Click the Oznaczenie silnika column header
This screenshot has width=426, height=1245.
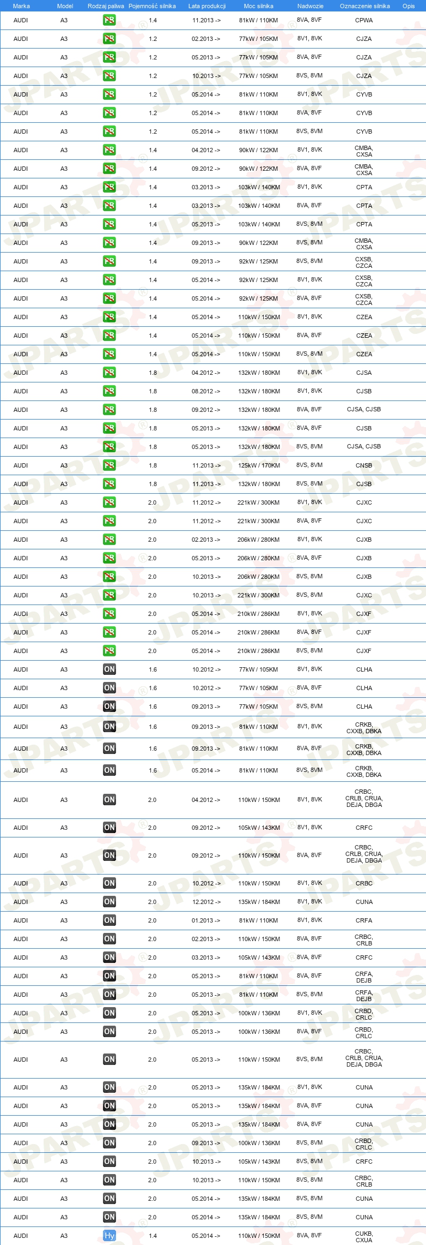pyautogui.click(x=365, y=6)
